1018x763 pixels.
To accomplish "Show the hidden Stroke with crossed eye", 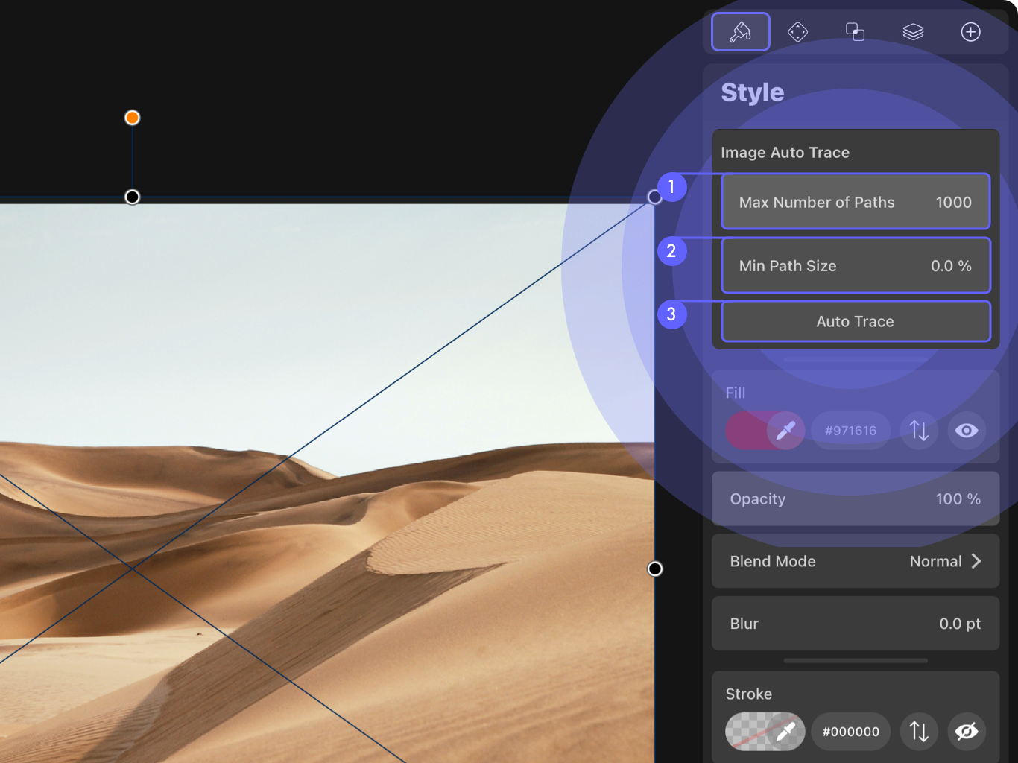I will [x=967, y=731].
